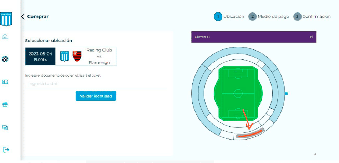Select step 3 Confirmación
The width and height of the screenshot is (339, 163).
pos(312,17)
